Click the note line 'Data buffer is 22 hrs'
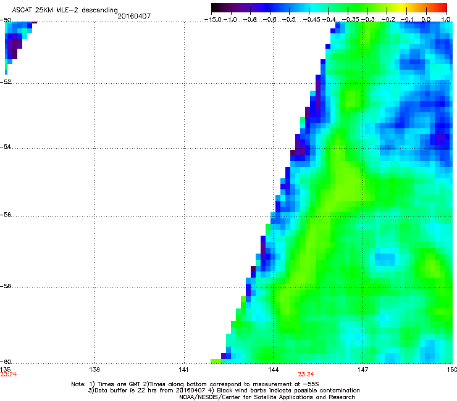The image size is (457, 401). (x=224, y=391)
